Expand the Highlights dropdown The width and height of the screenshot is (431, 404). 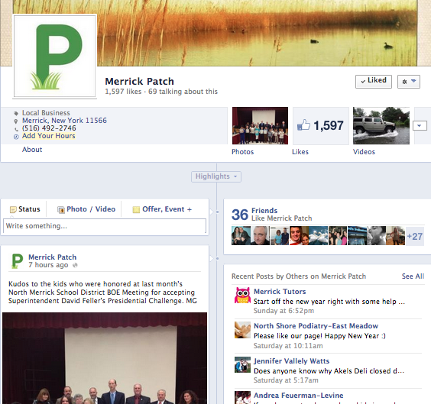[x=216, y=176]
